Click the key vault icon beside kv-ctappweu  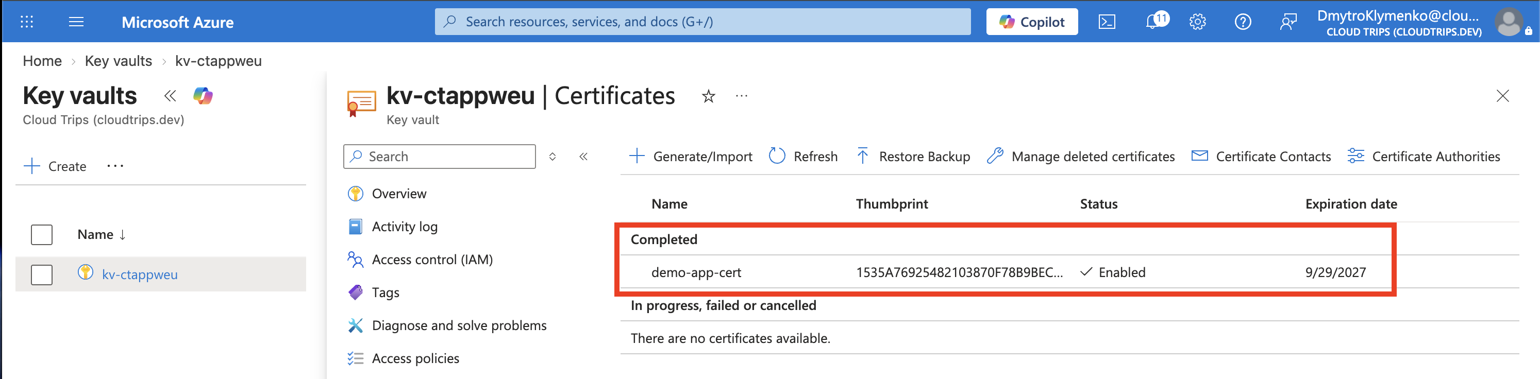86,273
